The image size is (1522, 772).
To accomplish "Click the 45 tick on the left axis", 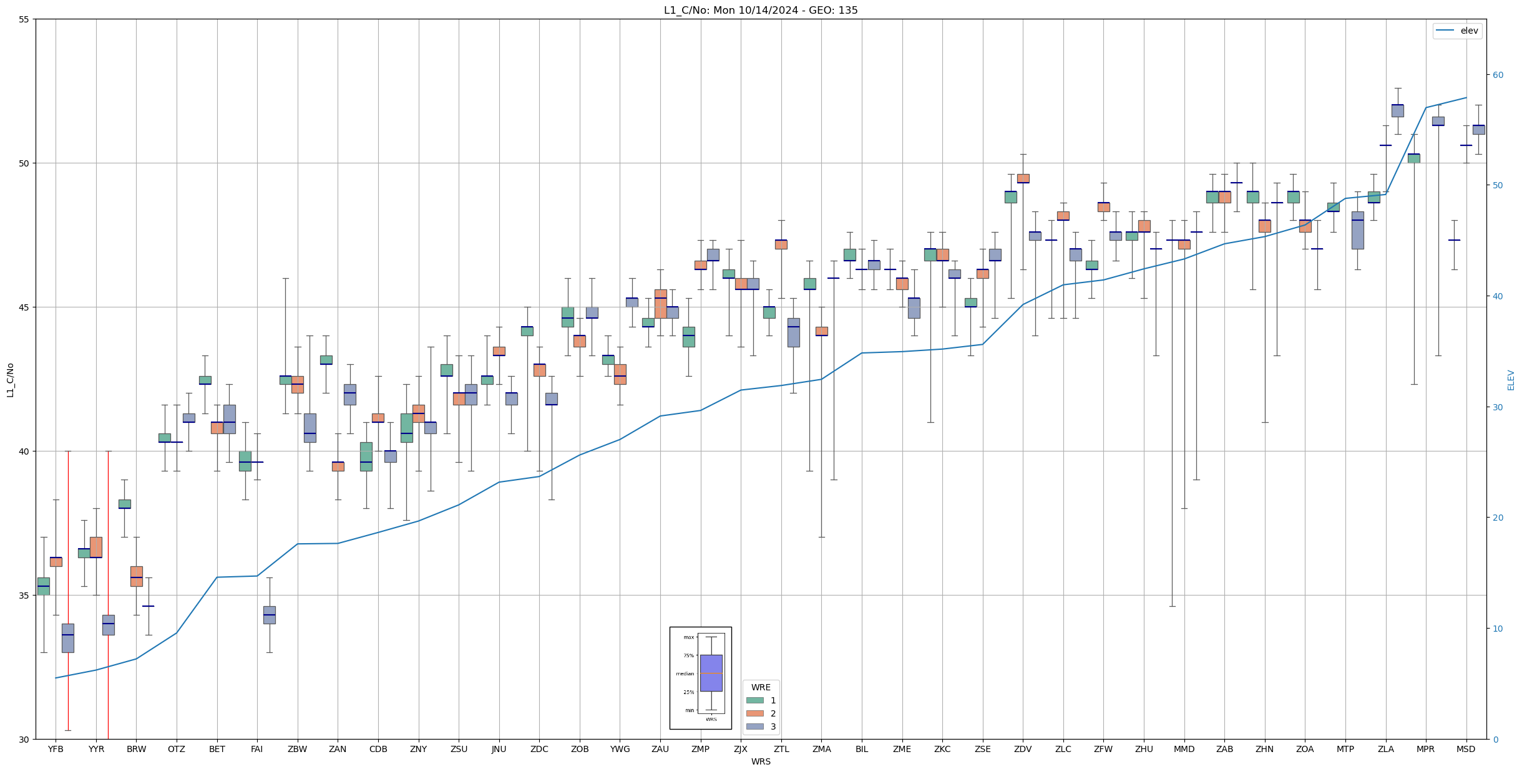I will click(24, 307).
